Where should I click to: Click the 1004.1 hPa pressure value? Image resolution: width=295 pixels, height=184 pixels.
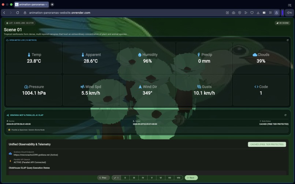click(x=34, y=93)
